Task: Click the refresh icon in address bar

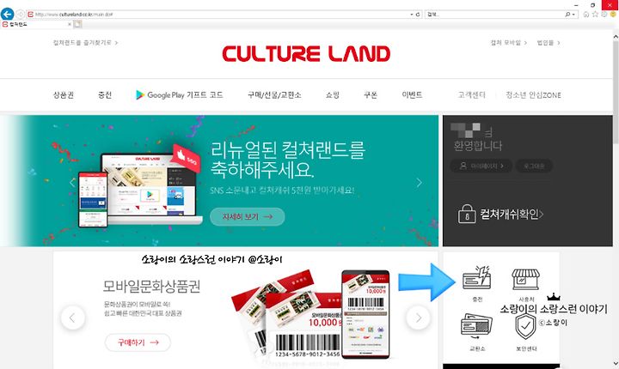Action: point(418,15)
